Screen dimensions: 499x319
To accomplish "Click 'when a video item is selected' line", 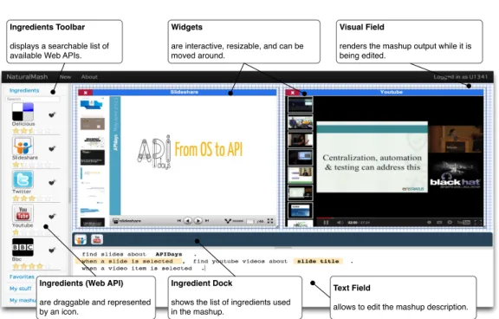I will (137, 269).
